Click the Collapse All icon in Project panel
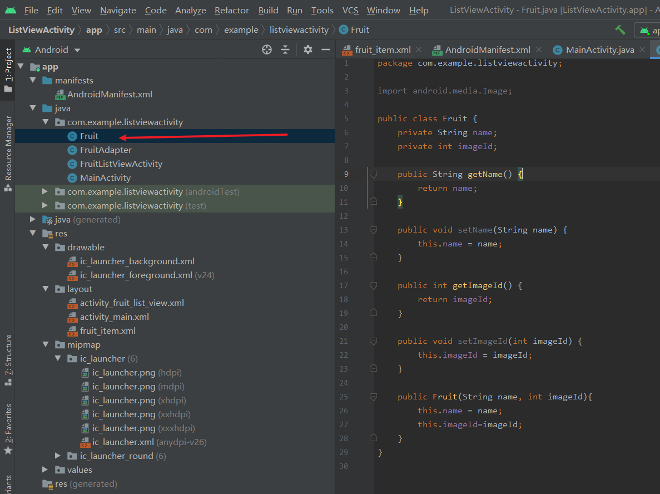This screenshot has width=660, height=494. click(x=285, y=50)
